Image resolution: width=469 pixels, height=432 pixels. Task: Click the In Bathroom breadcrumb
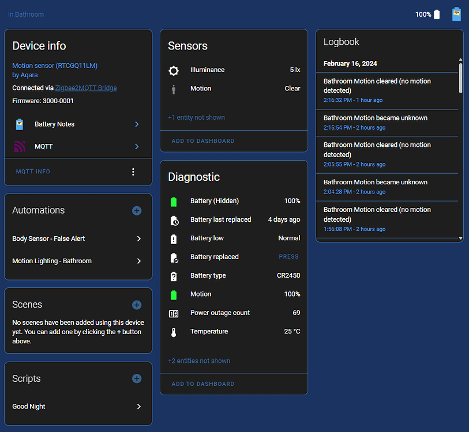pyautogui.click(x=25, y=14)
